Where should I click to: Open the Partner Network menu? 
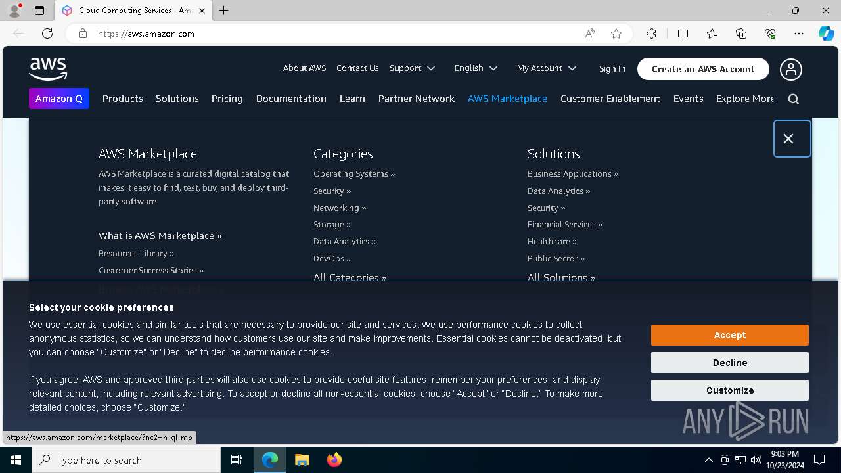click(417, 99)
